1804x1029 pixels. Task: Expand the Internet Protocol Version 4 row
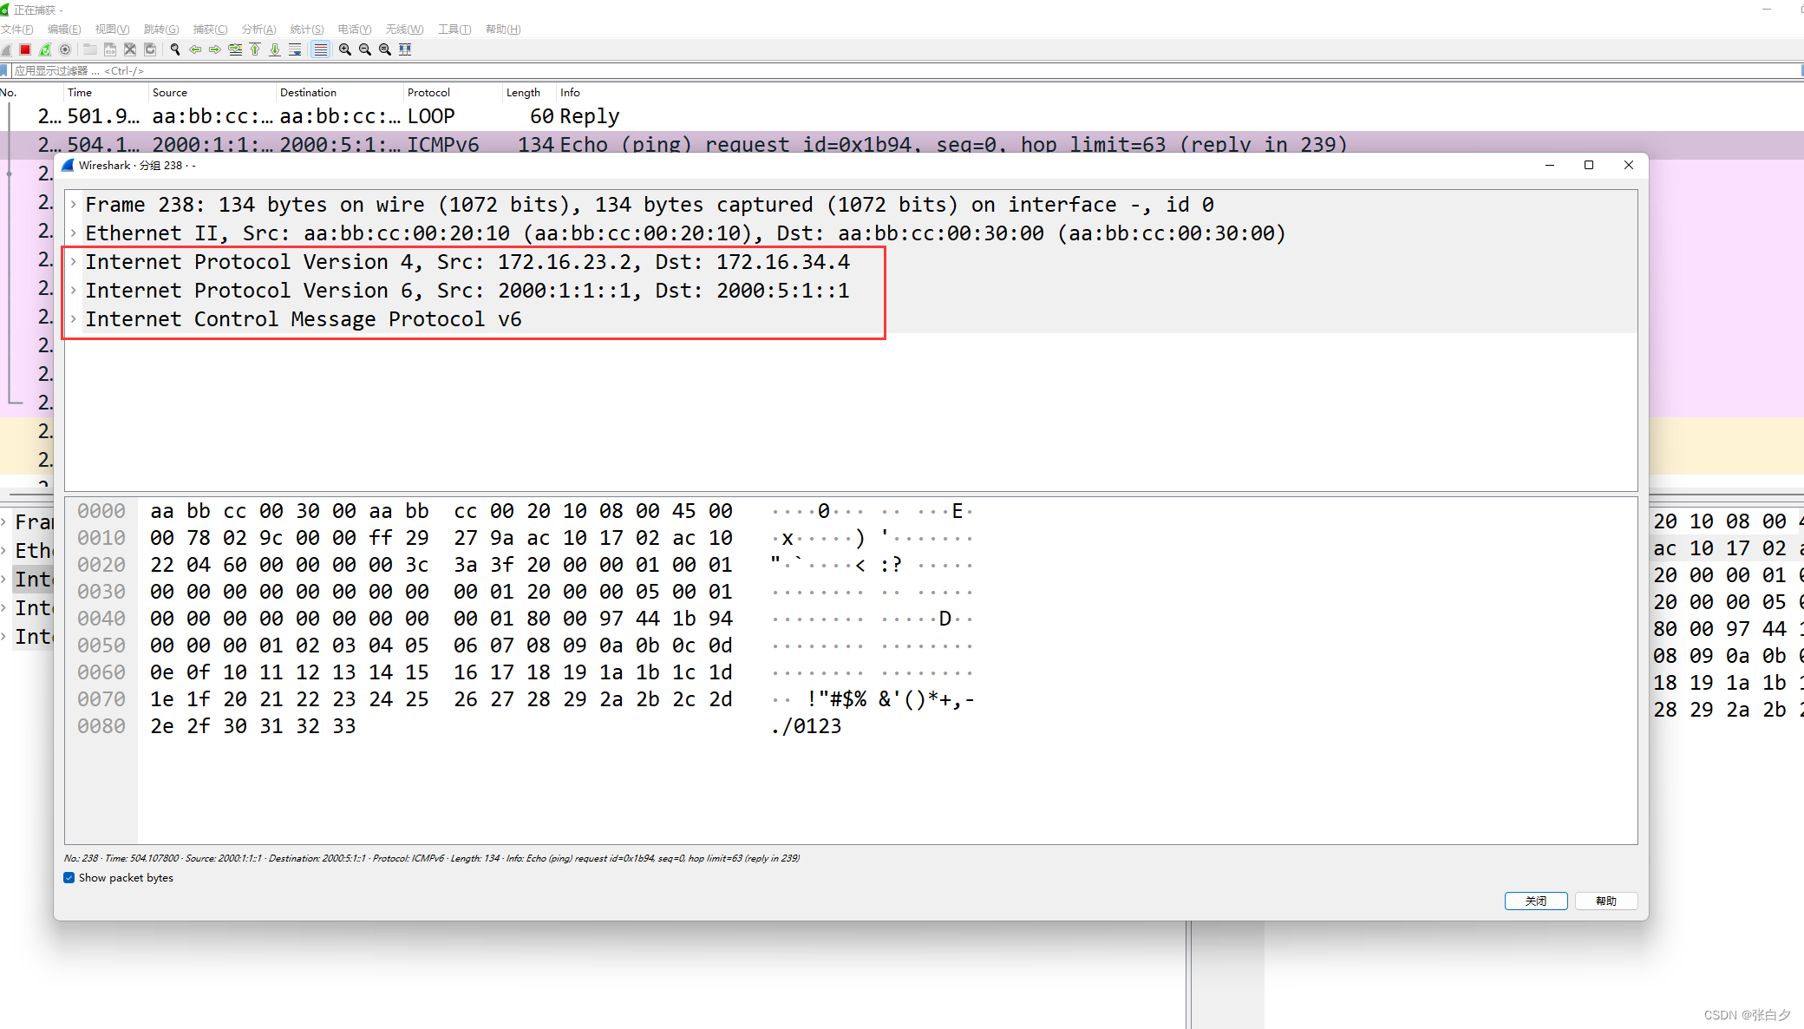tap(74, 262)
